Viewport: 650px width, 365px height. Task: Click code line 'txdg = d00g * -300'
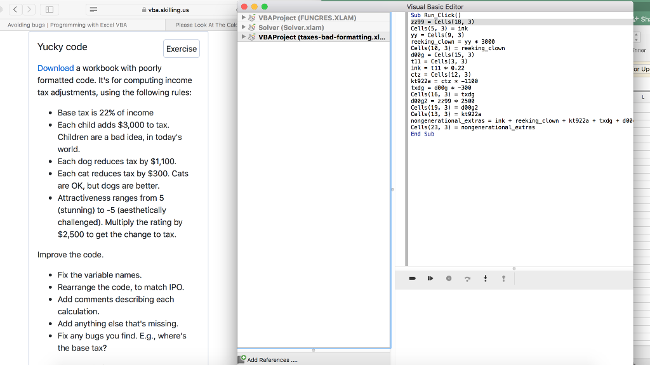[441, 88]
